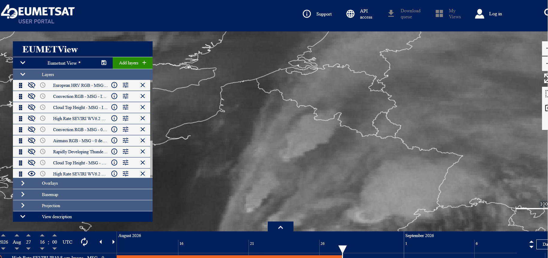Delete the Airmass RGB layer
This screenshot has width=548, height=258.
(x=143, y=140)
